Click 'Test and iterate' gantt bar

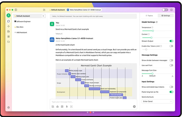(116, 95)
